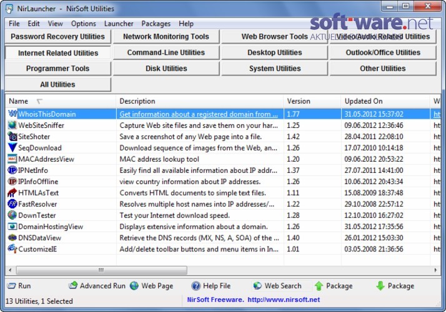Image resolution: width=446 pixels, height=312 pixels.
Task: Sort list by Description column header
Action: pos(200,101)
